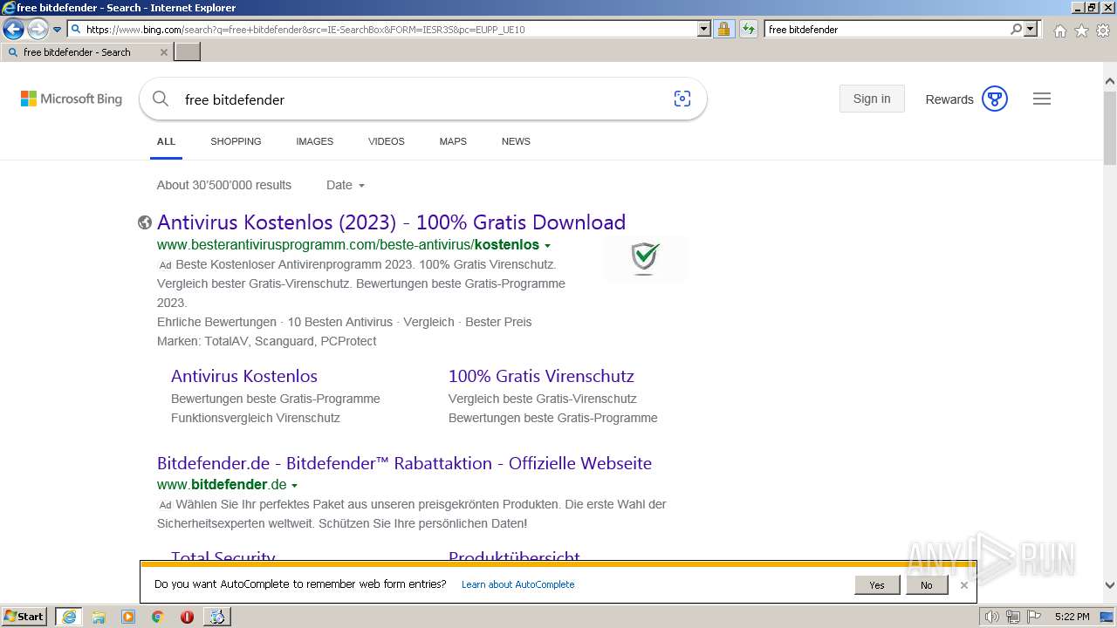Open the search provider dropdown arrow

pyautogui.click(x=1031, y=29)
